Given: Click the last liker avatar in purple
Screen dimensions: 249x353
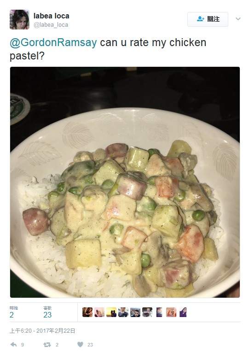Looking at the screenshot, I should (183, 312).
